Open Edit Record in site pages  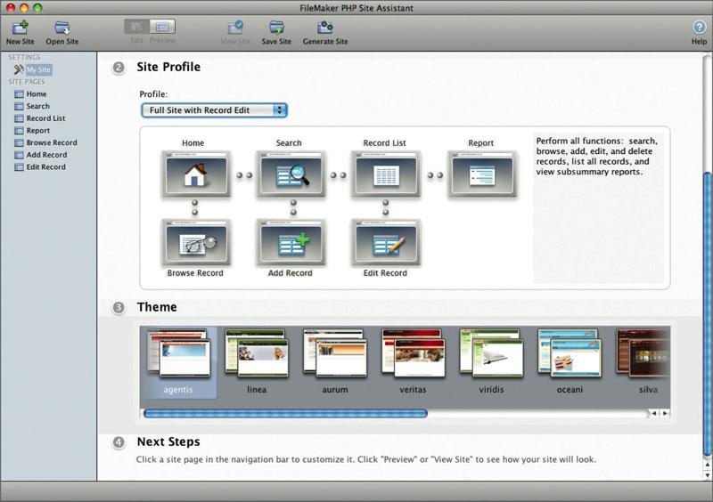pos(45,166)
